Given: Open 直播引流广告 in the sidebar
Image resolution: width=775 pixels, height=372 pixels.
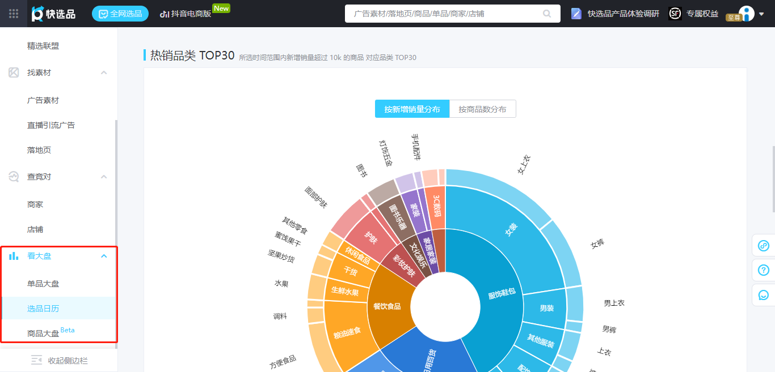Looking at the screenshot, I should click(x=51, y=125).
